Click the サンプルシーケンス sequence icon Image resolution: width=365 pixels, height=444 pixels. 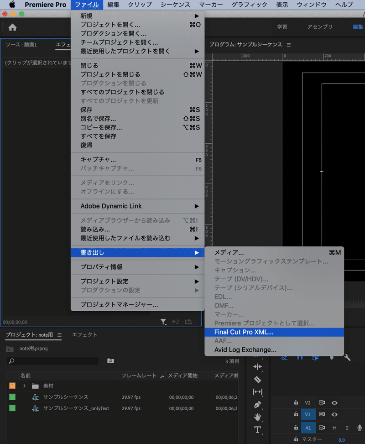tap(36, 397)
